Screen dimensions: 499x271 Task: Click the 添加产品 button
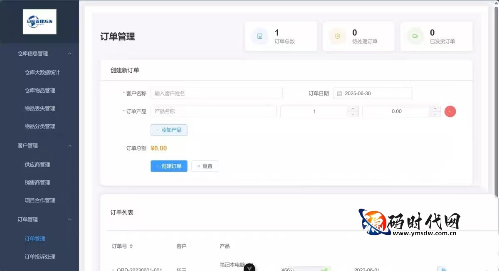[x=169, y=130]
